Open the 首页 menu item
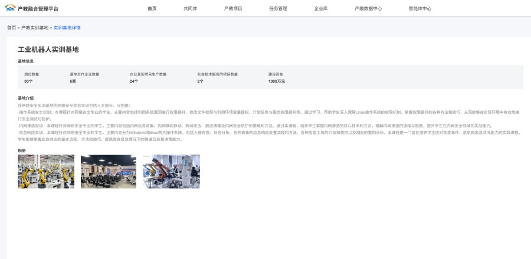 pos(152,8)
